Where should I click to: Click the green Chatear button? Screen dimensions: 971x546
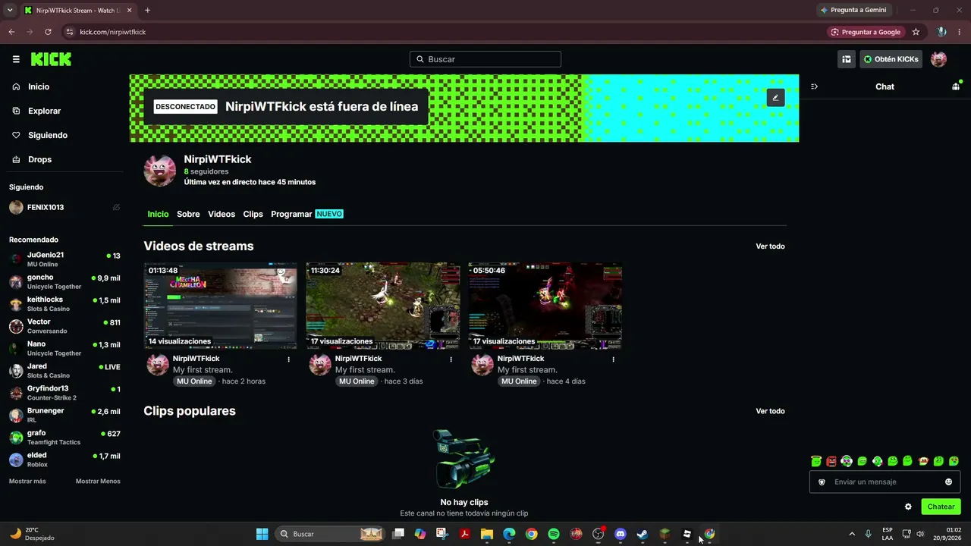pos(941,507)
